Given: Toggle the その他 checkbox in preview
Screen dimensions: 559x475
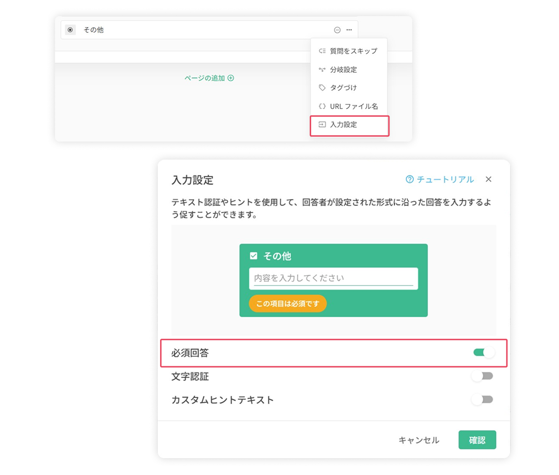Looking at the screenshot, I should pyautogui.click(x=254, y=256).
